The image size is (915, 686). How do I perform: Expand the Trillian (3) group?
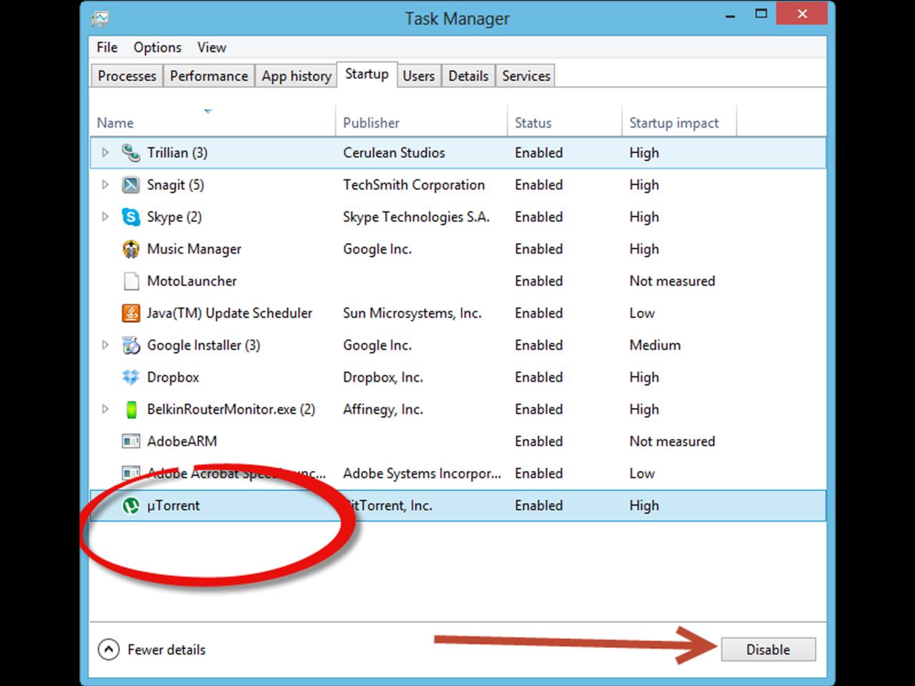pos(105,152)
